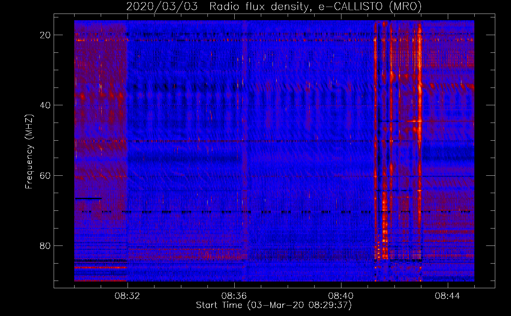Click the 'Start Time (03-Mar-20 08:29:37)' axis label
This screenshot has width=511, height=316.
[x=274, y=305]
